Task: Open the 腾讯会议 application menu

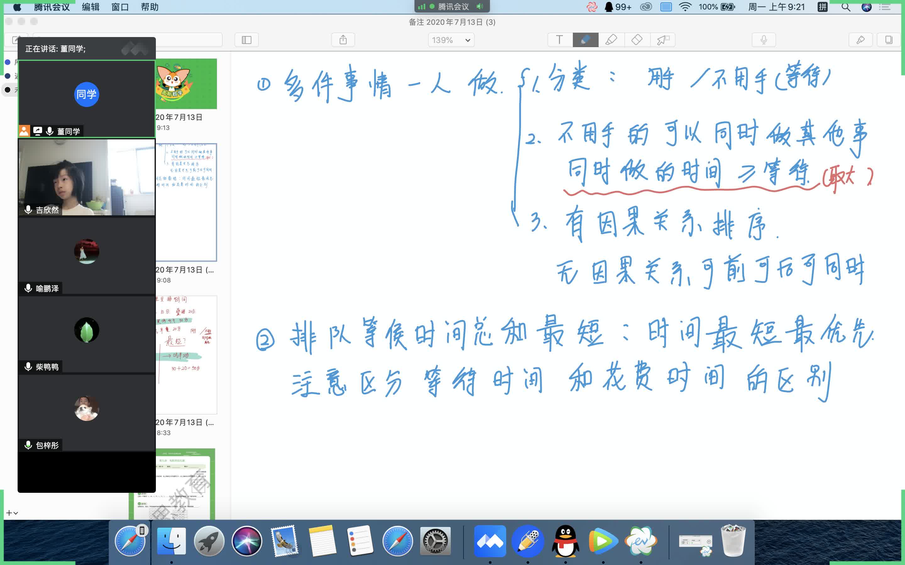Action: [52, 7]
